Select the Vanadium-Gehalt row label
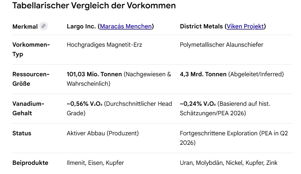Viewport: 301px width, 174px height. tap(28, 108)
